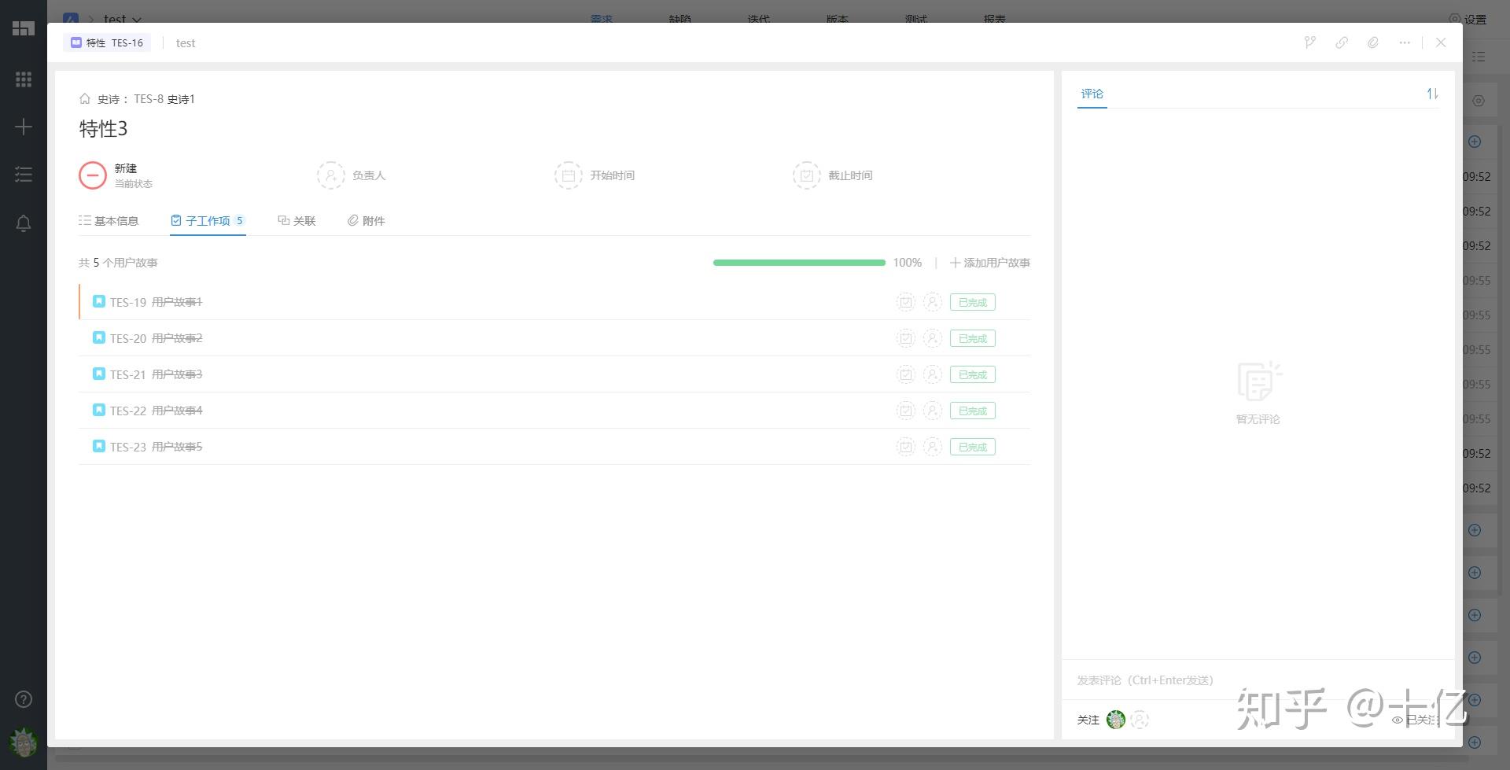Open TES-23 用户故事5 row
This screenshot has width=1510, height=770.
pyautogui.click(x=554, y=447)
